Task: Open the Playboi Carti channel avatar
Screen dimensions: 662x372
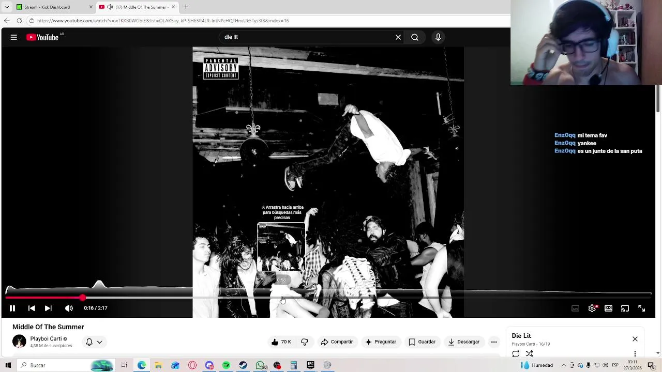Action: point(19,342)
